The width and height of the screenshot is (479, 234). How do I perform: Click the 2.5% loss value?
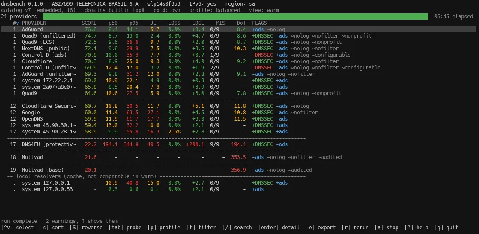coord(175,131)
